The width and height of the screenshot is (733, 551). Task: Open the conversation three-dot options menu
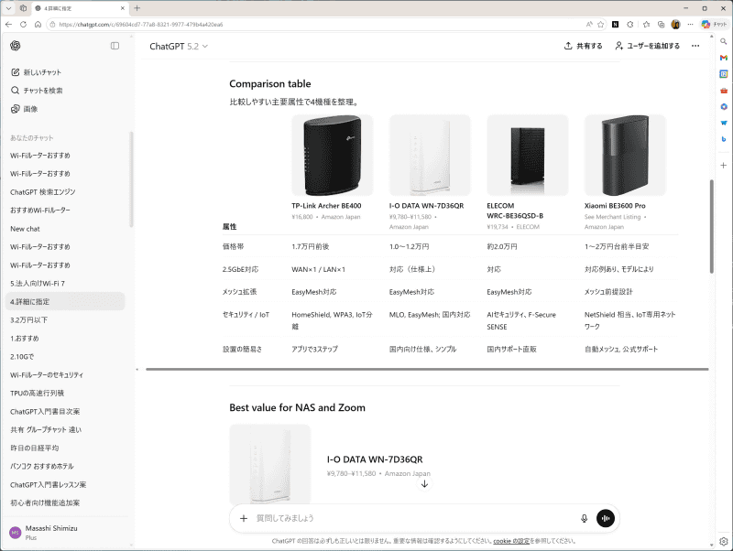pos(695,46)
